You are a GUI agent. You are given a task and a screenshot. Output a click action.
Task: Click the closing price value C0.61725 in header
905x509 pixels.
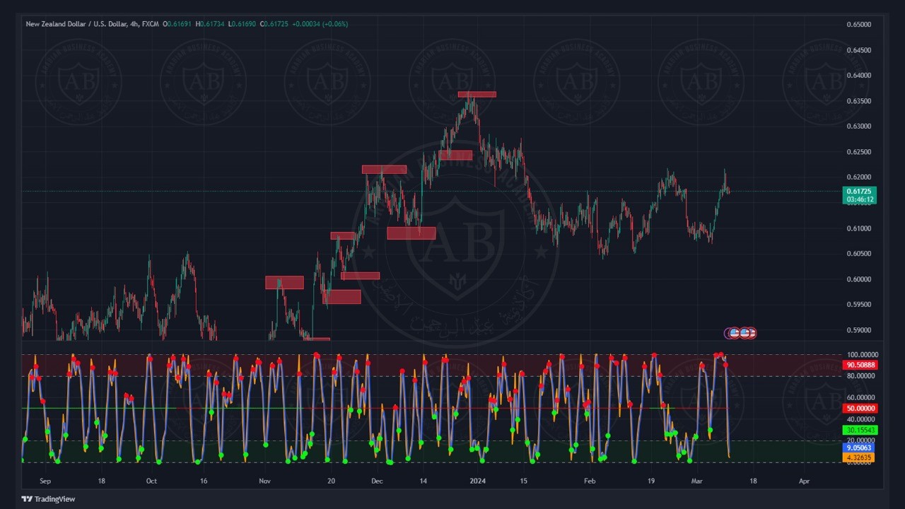pos(274,24)
